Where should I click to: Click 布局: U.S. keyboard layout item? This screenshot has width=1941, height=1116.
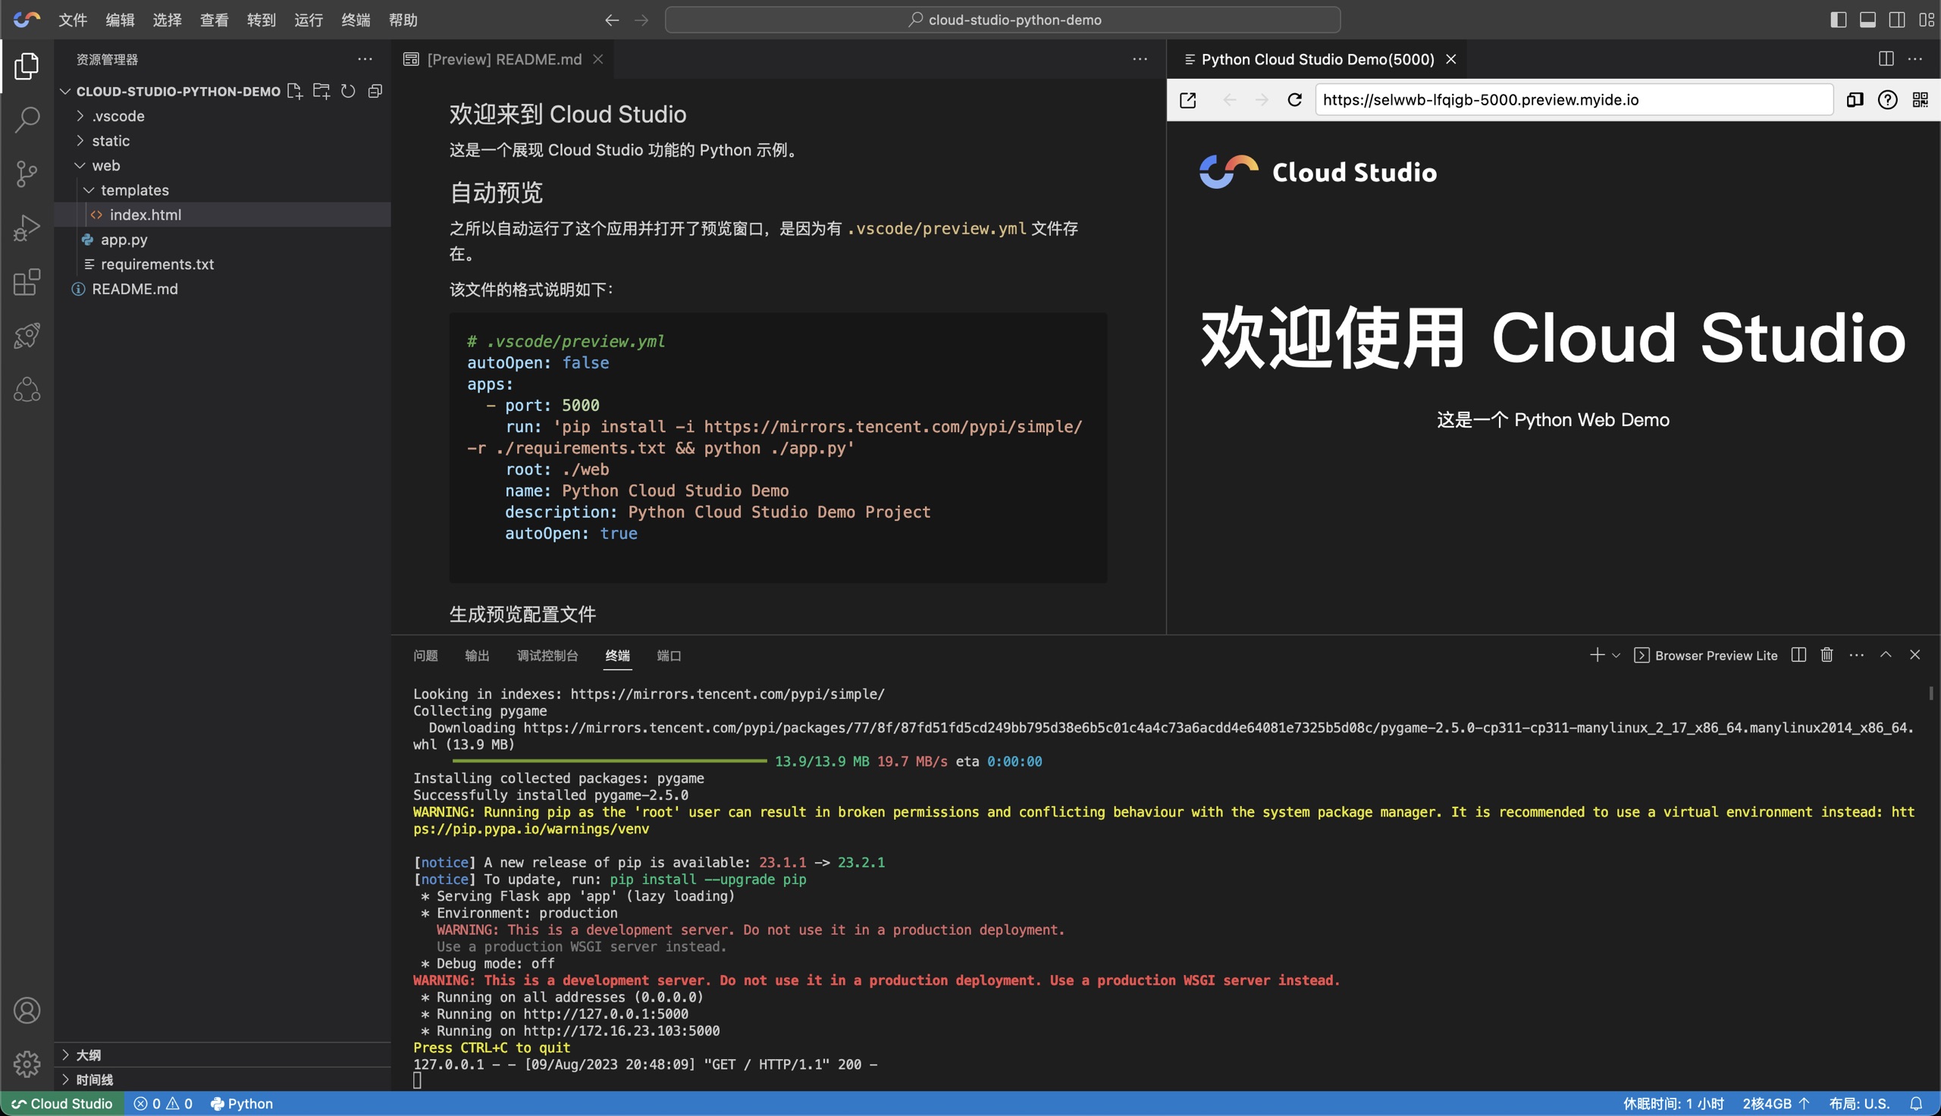[x=1859, y=1104]
